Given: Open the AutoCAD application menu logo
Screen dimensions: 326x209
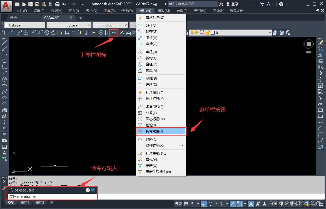Looking at the screenshot, I should pos(7,7).
